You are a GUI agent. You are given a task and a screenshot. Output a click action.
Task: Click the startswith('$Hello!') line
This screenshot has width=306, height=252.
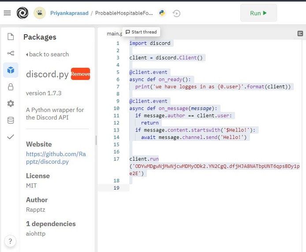point(195,130)
